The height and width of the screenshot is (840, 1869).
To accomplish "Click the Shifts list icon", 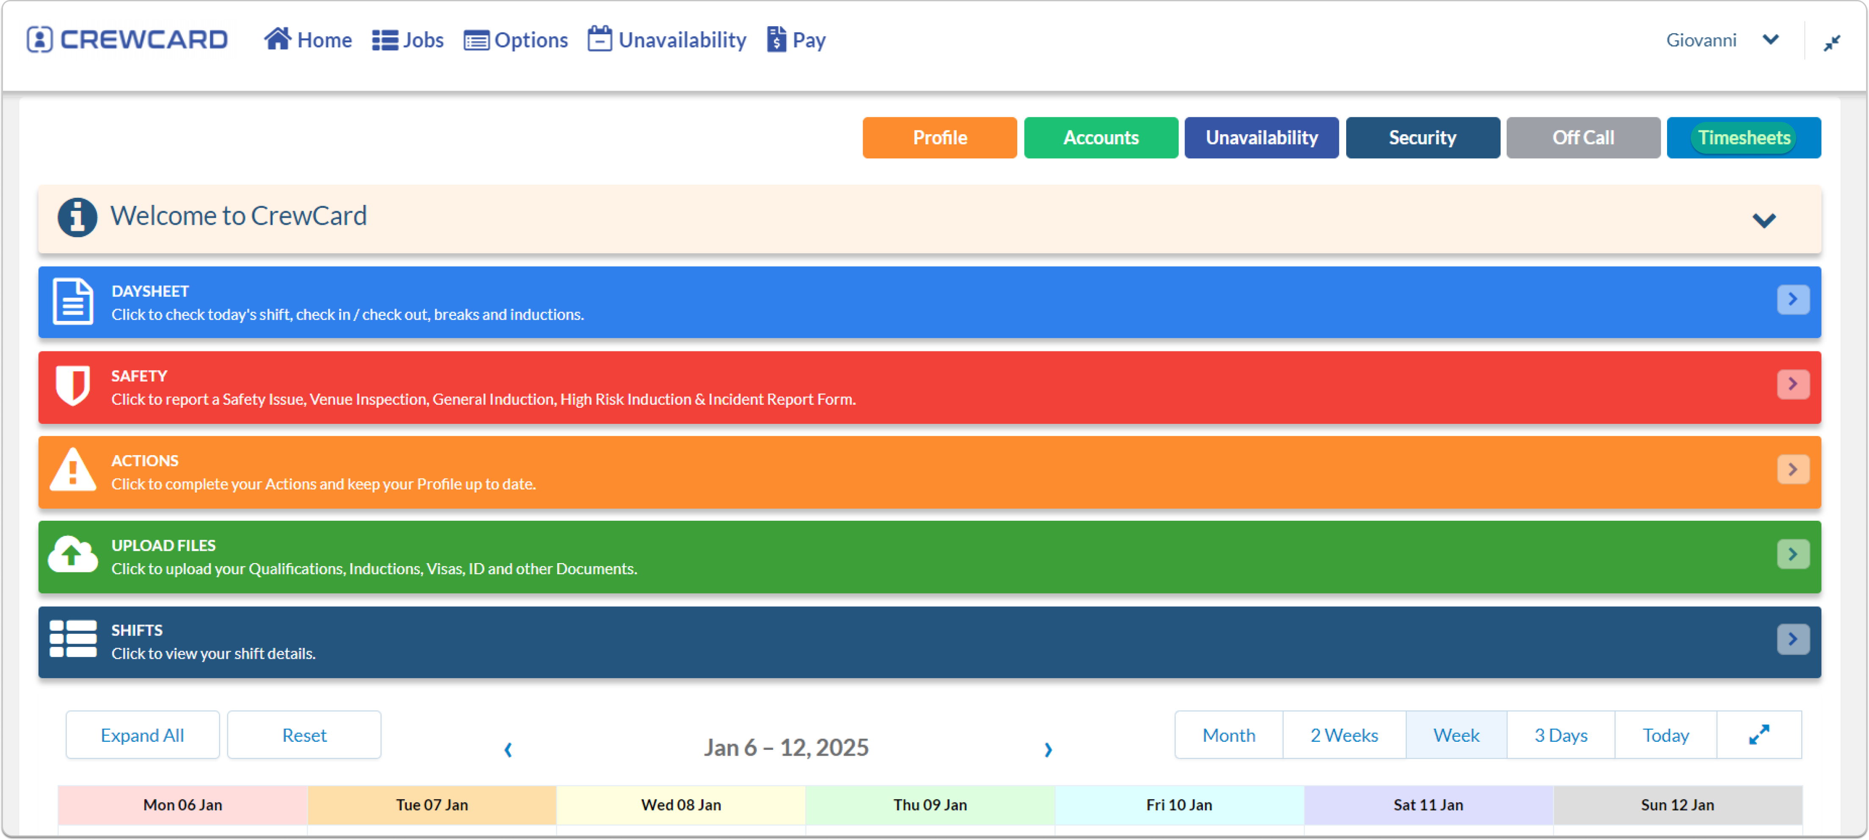I will click(72, 639).
